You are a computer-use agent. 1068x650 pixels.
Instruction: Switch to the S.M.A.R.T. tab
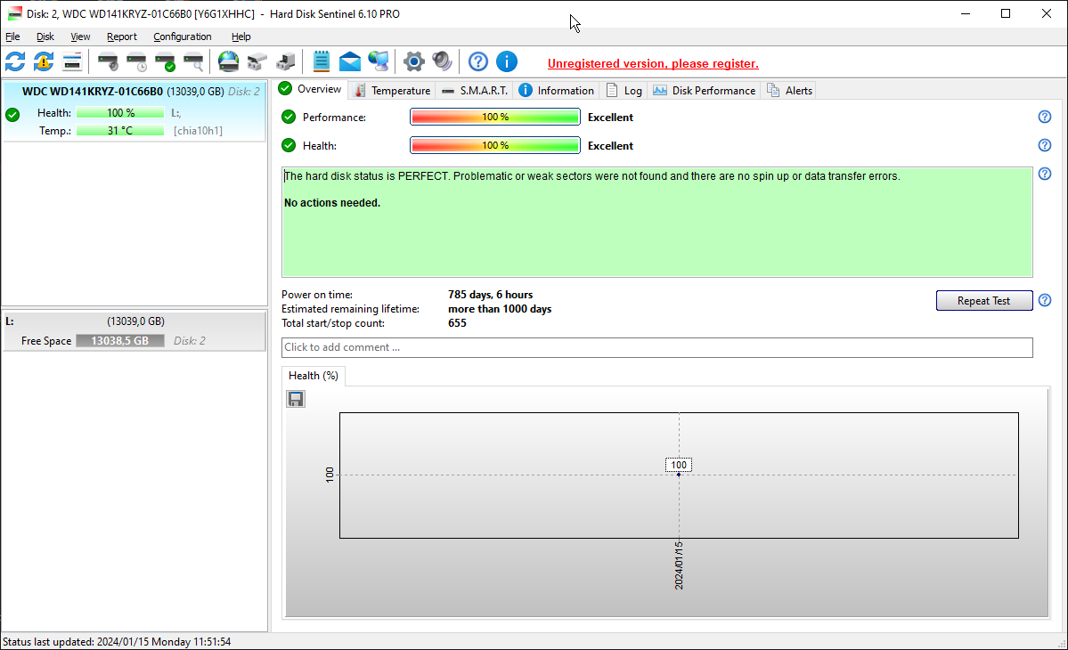click(x=475, y=91)
